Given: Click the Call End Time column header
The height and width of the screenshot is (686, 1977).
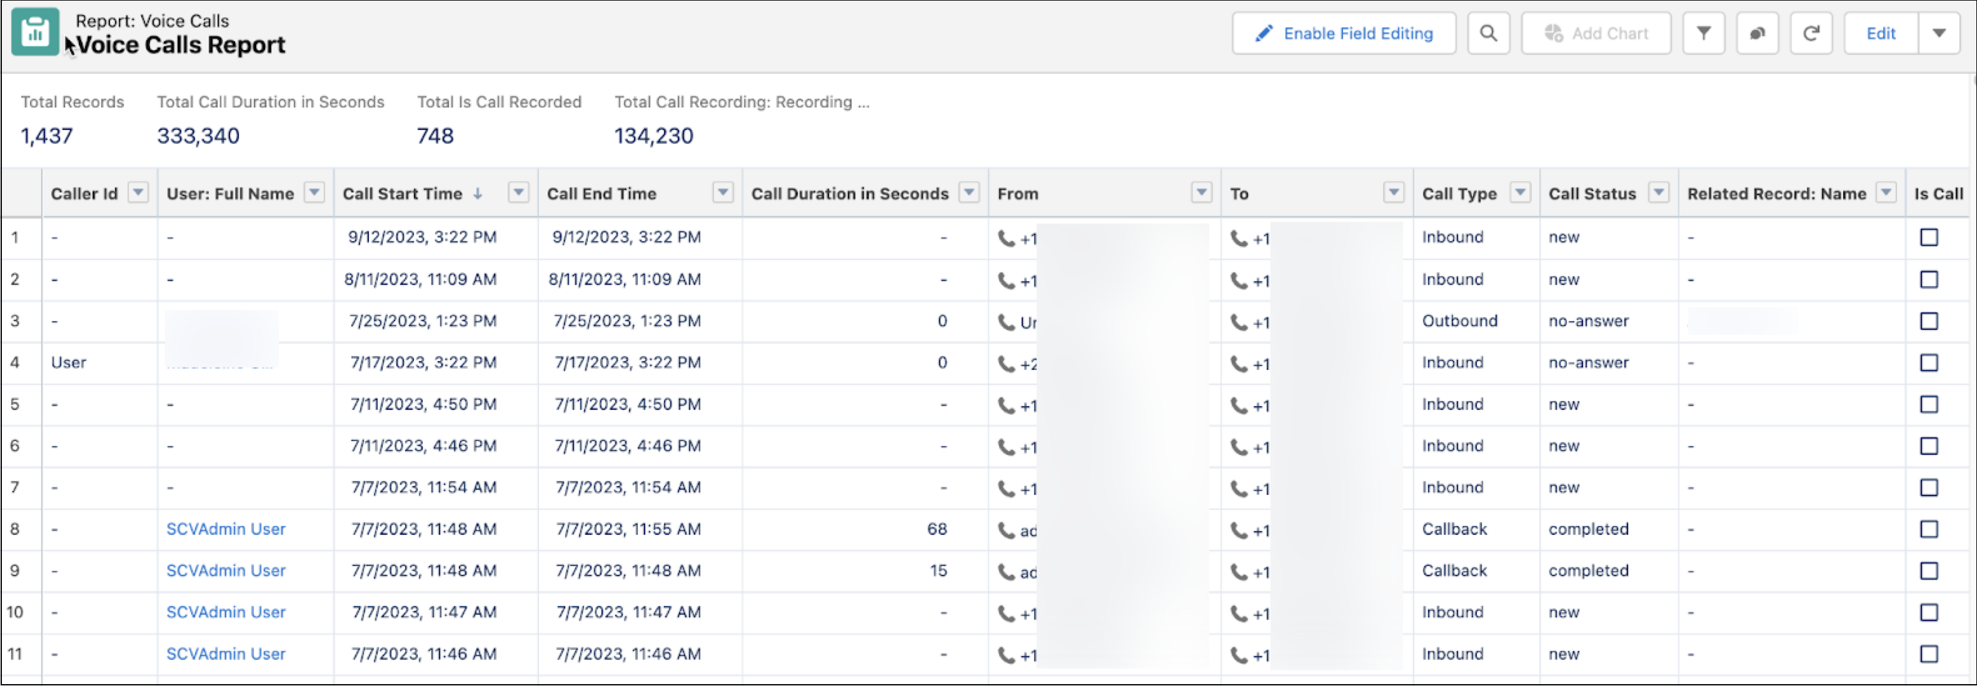Looking at the screenshot, I should 601,194.
